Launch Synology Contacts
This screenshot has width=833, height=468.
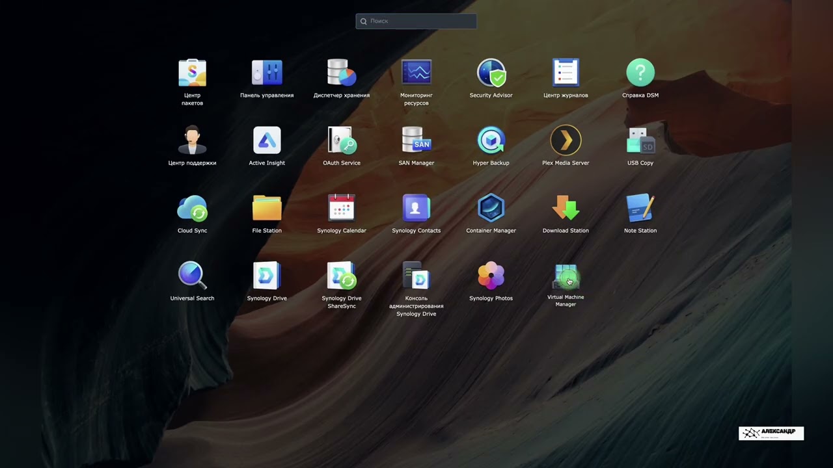point(416,208)
